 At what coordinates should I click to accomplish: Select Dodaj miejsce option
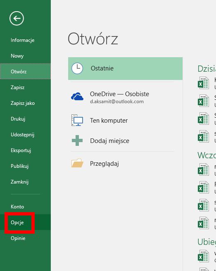(109, 141)
